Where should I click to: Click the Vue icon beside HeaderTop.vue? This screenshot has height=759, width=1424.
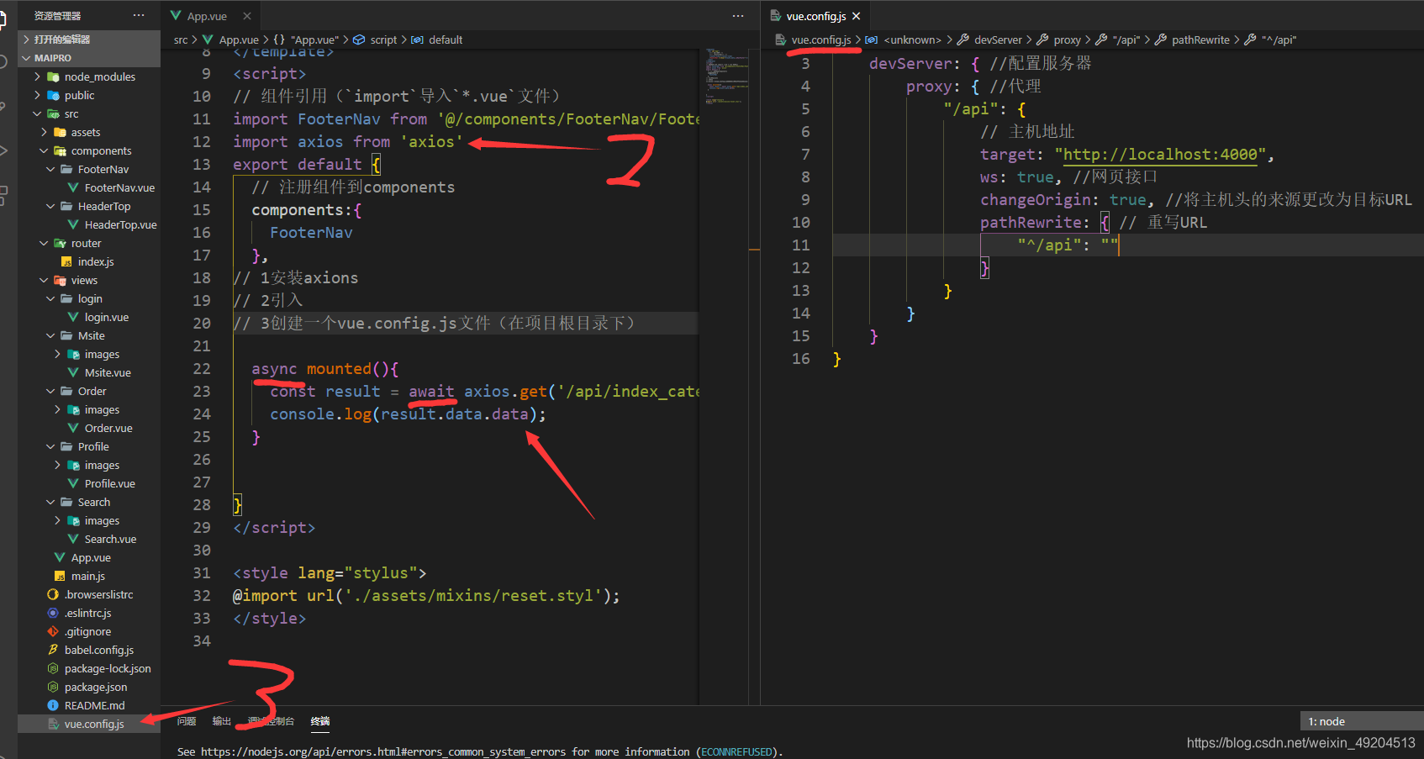coord(73,224)
